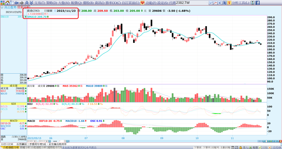
Task: Click the 回報列 button
Action: [215, 147]
